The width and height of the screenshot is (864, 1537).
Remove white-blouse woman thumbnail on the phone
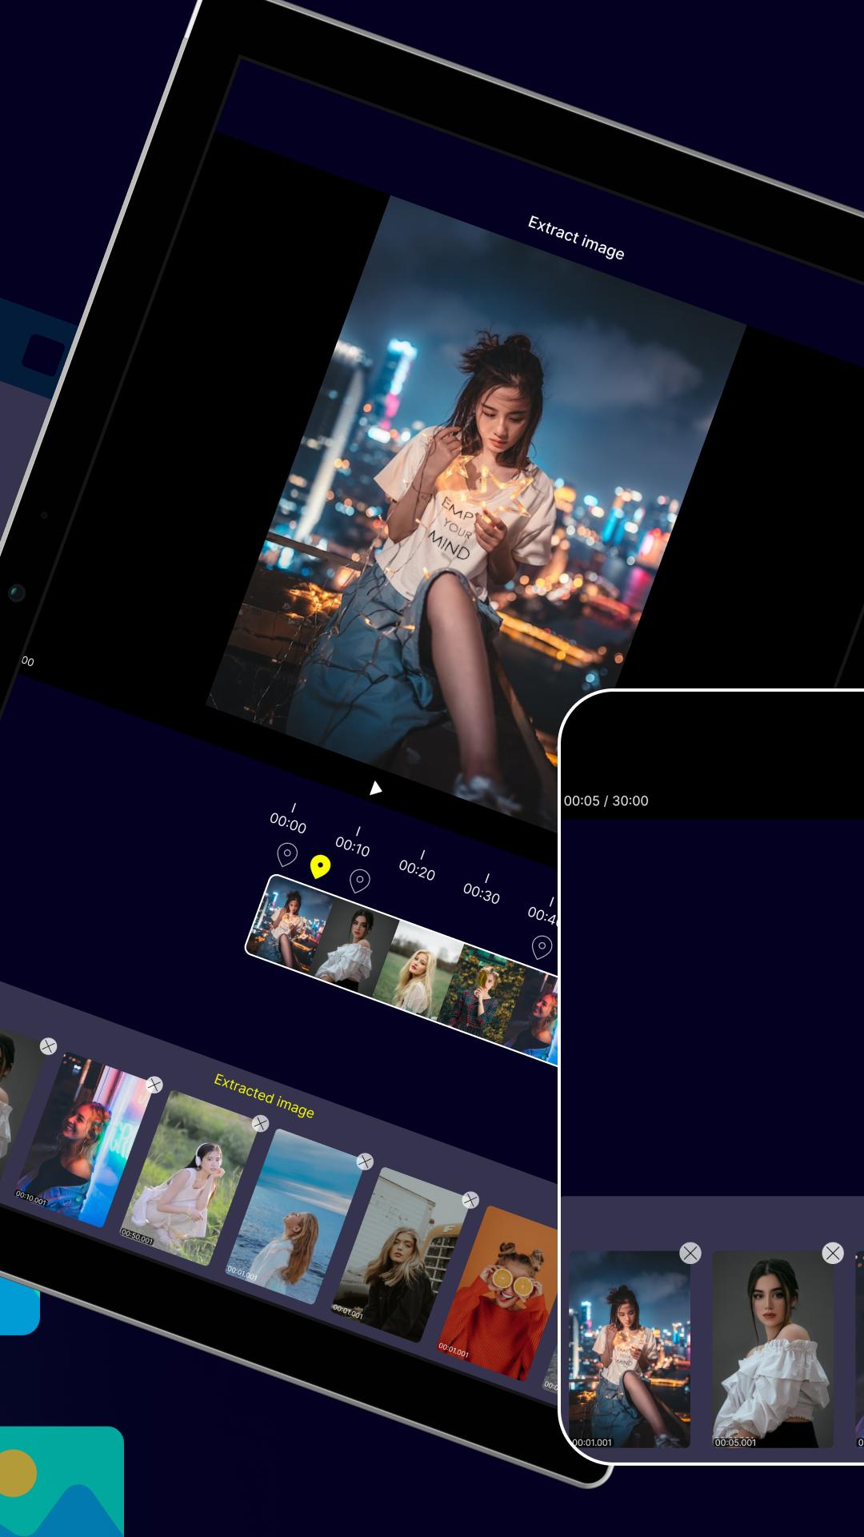(833, 1253)
